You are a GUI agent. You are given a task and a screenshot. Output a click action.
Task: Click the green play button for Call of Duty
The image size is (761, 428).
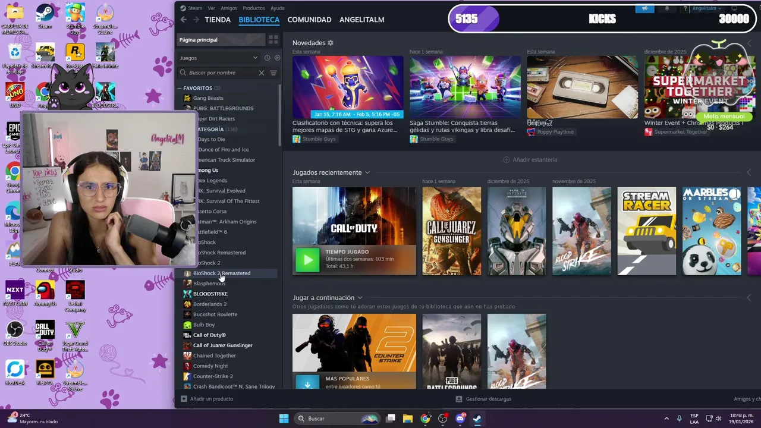coord(307,260)
